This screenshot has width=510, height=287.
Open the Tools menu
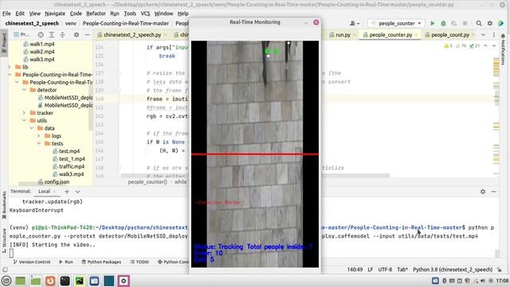point(130,14)
